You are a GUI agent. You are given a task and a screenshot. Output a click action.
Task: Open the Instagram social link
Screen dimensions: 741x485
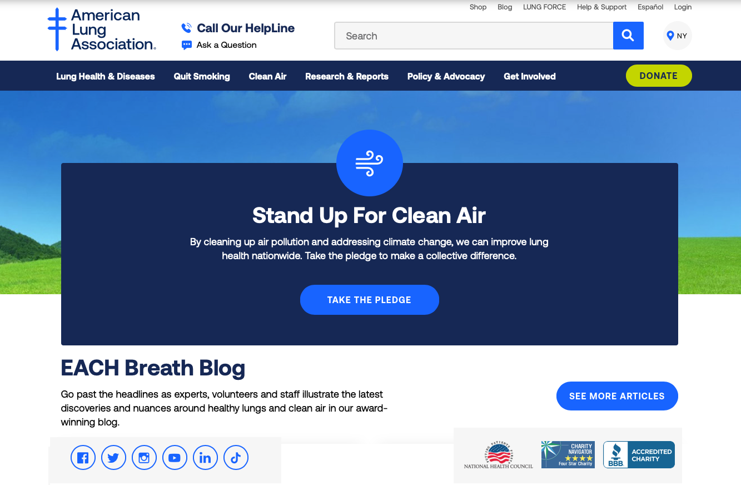coord(144,458)
